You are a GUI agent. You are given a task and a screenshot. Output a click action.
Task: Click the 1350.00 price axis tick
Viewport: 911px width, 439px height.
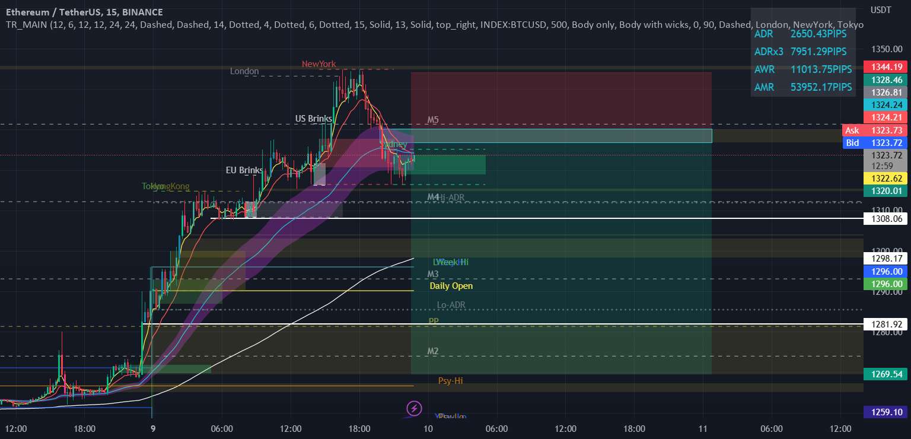click(x=885, y=49)
